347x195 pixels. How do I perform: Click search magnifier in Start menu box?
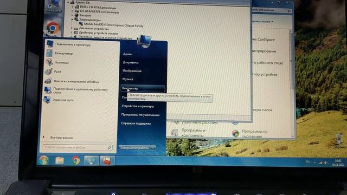pos(109,147)
